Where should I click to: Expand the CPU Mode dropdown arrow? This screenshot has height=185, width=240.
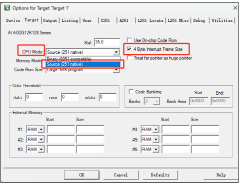[x=116, y=52]
